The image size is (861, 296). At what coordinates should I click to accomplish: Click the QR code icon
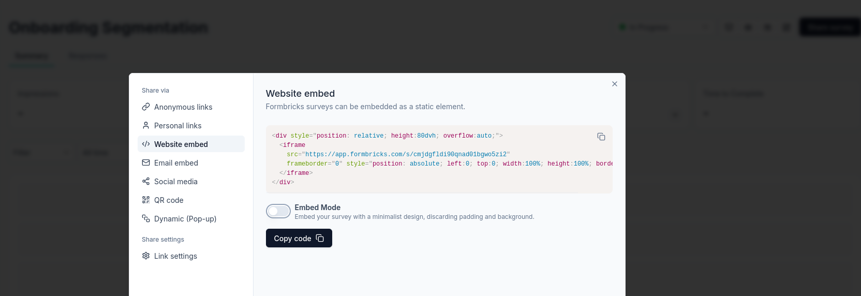(146, 200)
